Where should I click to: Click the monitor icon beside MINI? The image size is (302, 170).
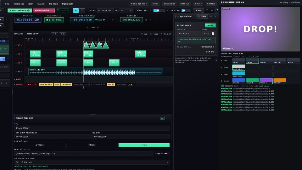click(x=207, y=10)
